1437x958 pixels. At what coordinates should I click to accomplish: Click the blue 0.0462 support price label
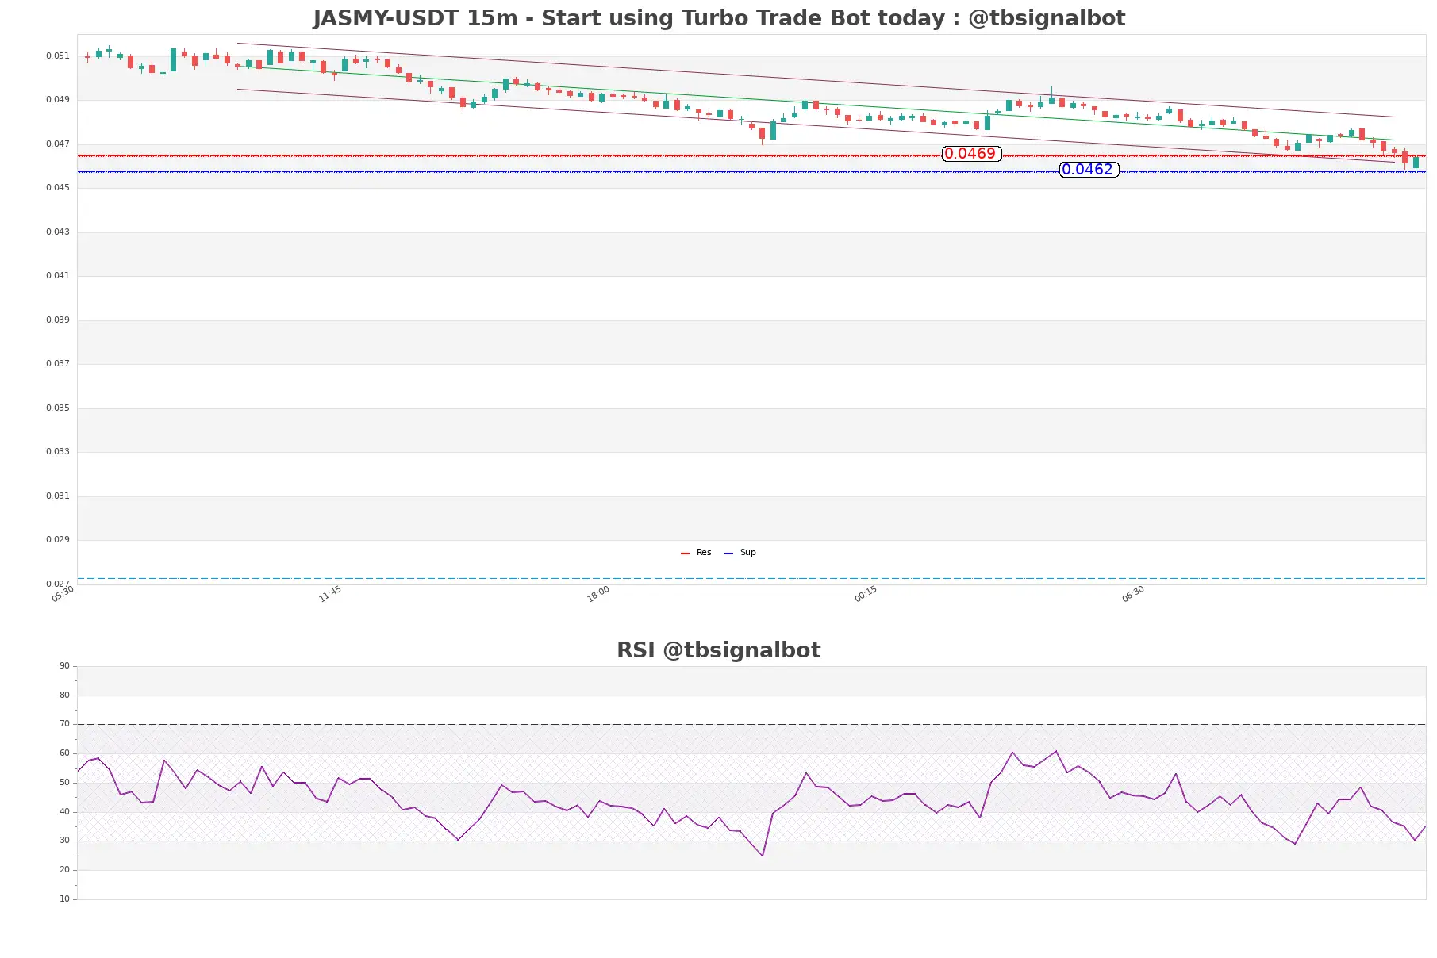(x=1089, y=170)
